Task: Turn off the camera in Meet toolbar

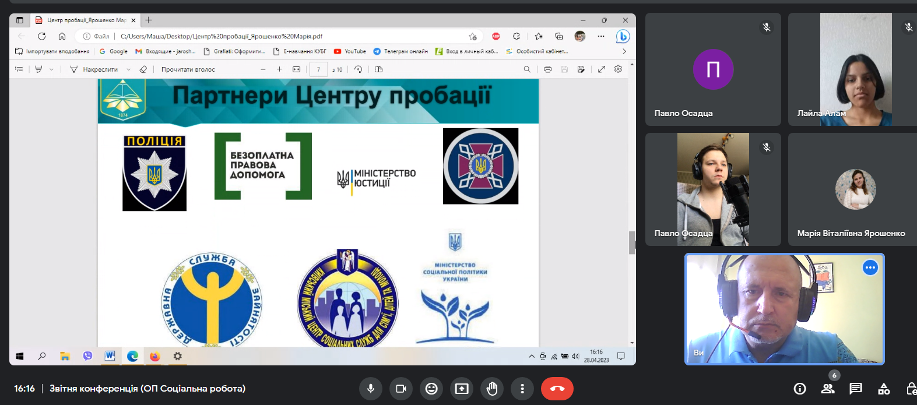Action: [x=401, y=389]
